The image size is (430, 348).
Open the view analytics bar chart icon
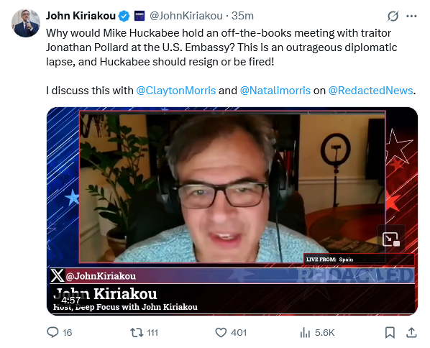coord(305,333)
